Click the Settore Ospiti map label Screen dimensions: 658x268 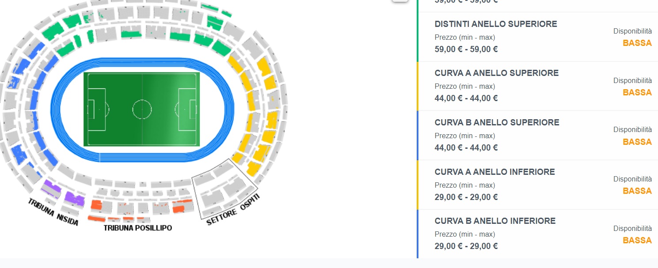pos(233,210)
